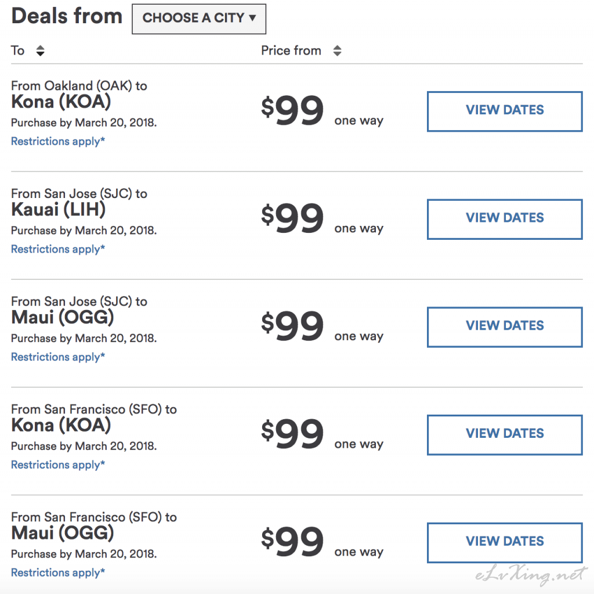
Task: Sort by the To column arrows
Action: pyautogui.click(x=40, y=51)
